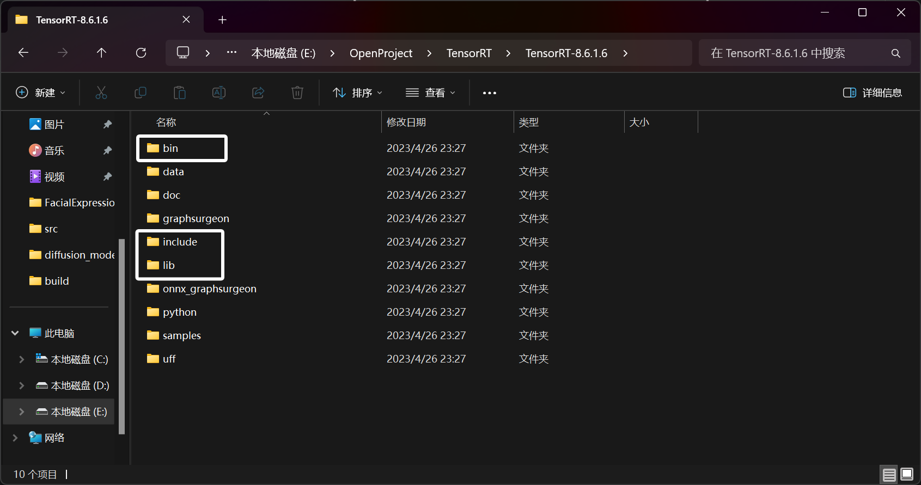Switch to details list view icon

pos(889,475)
